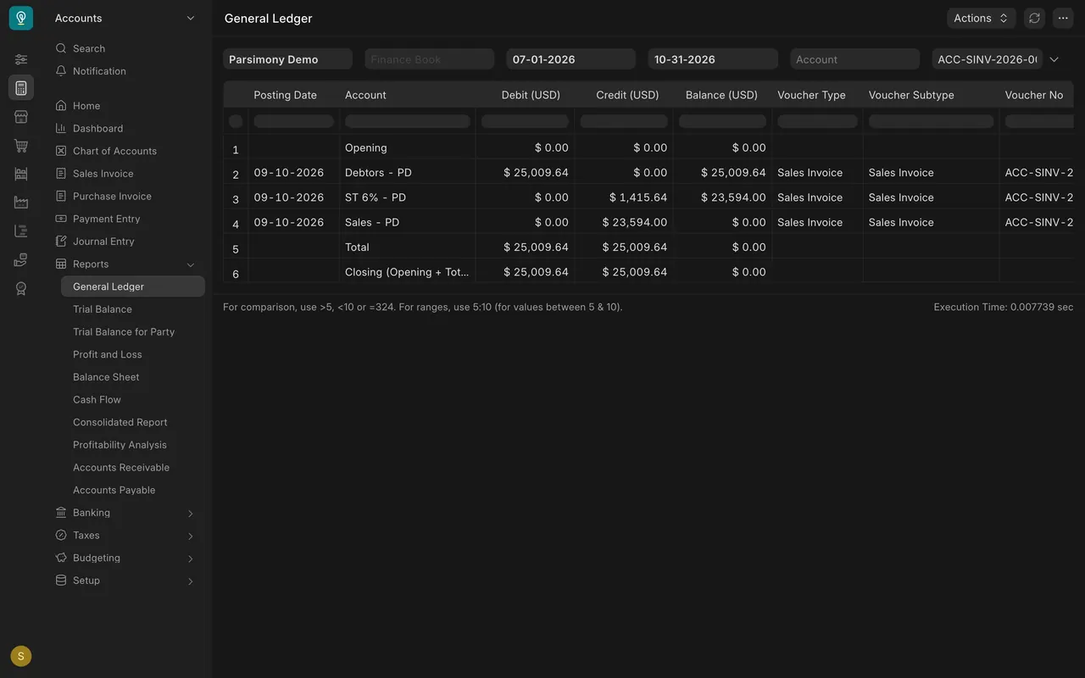The width and height of the screenshot is (1085, 678).
Task: Open the shopping cart icon in rail
Action: [x=21, y=145]
